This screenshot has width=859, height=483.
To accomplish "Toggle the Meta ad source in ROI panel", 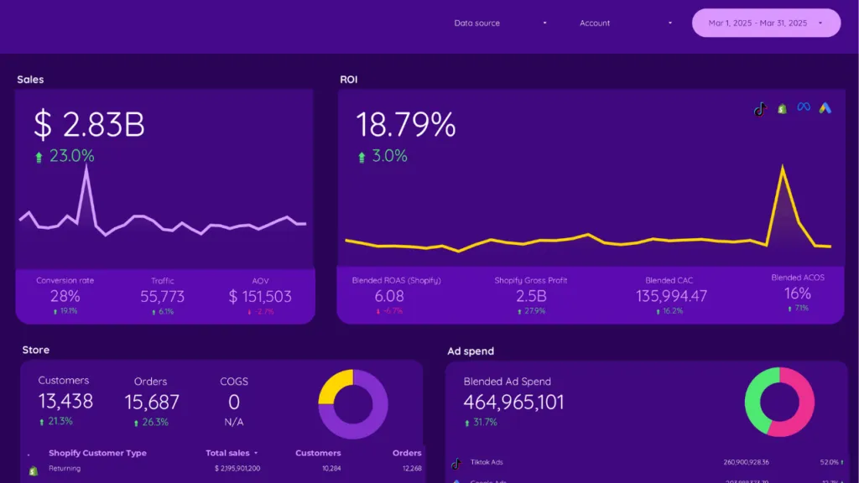I will point(803,107).
